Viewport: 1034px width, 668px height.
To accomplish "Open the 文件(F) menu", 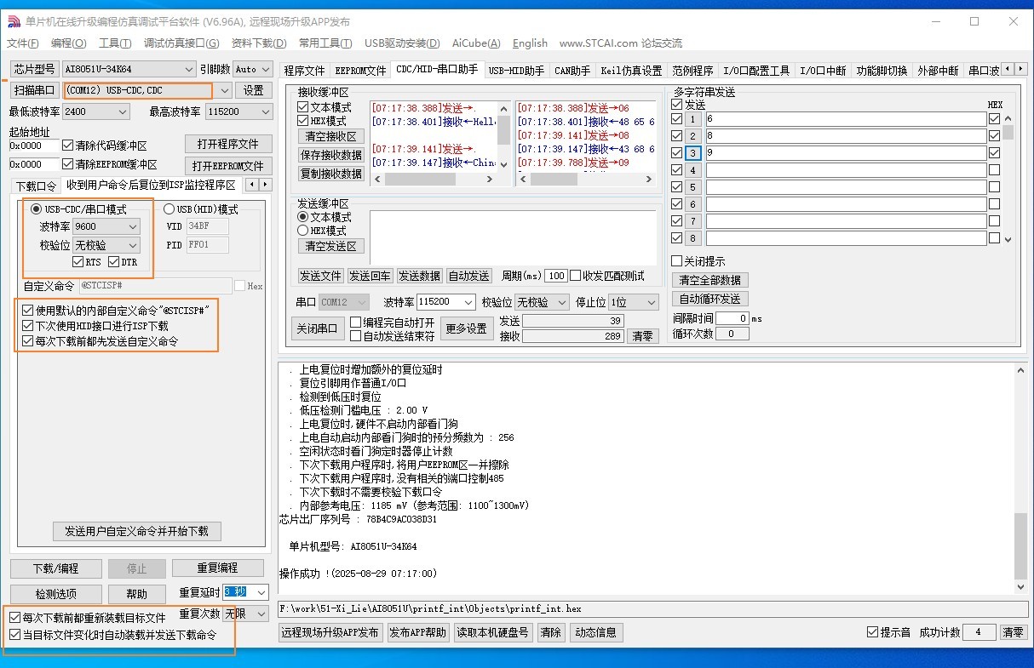I will 23,43.
